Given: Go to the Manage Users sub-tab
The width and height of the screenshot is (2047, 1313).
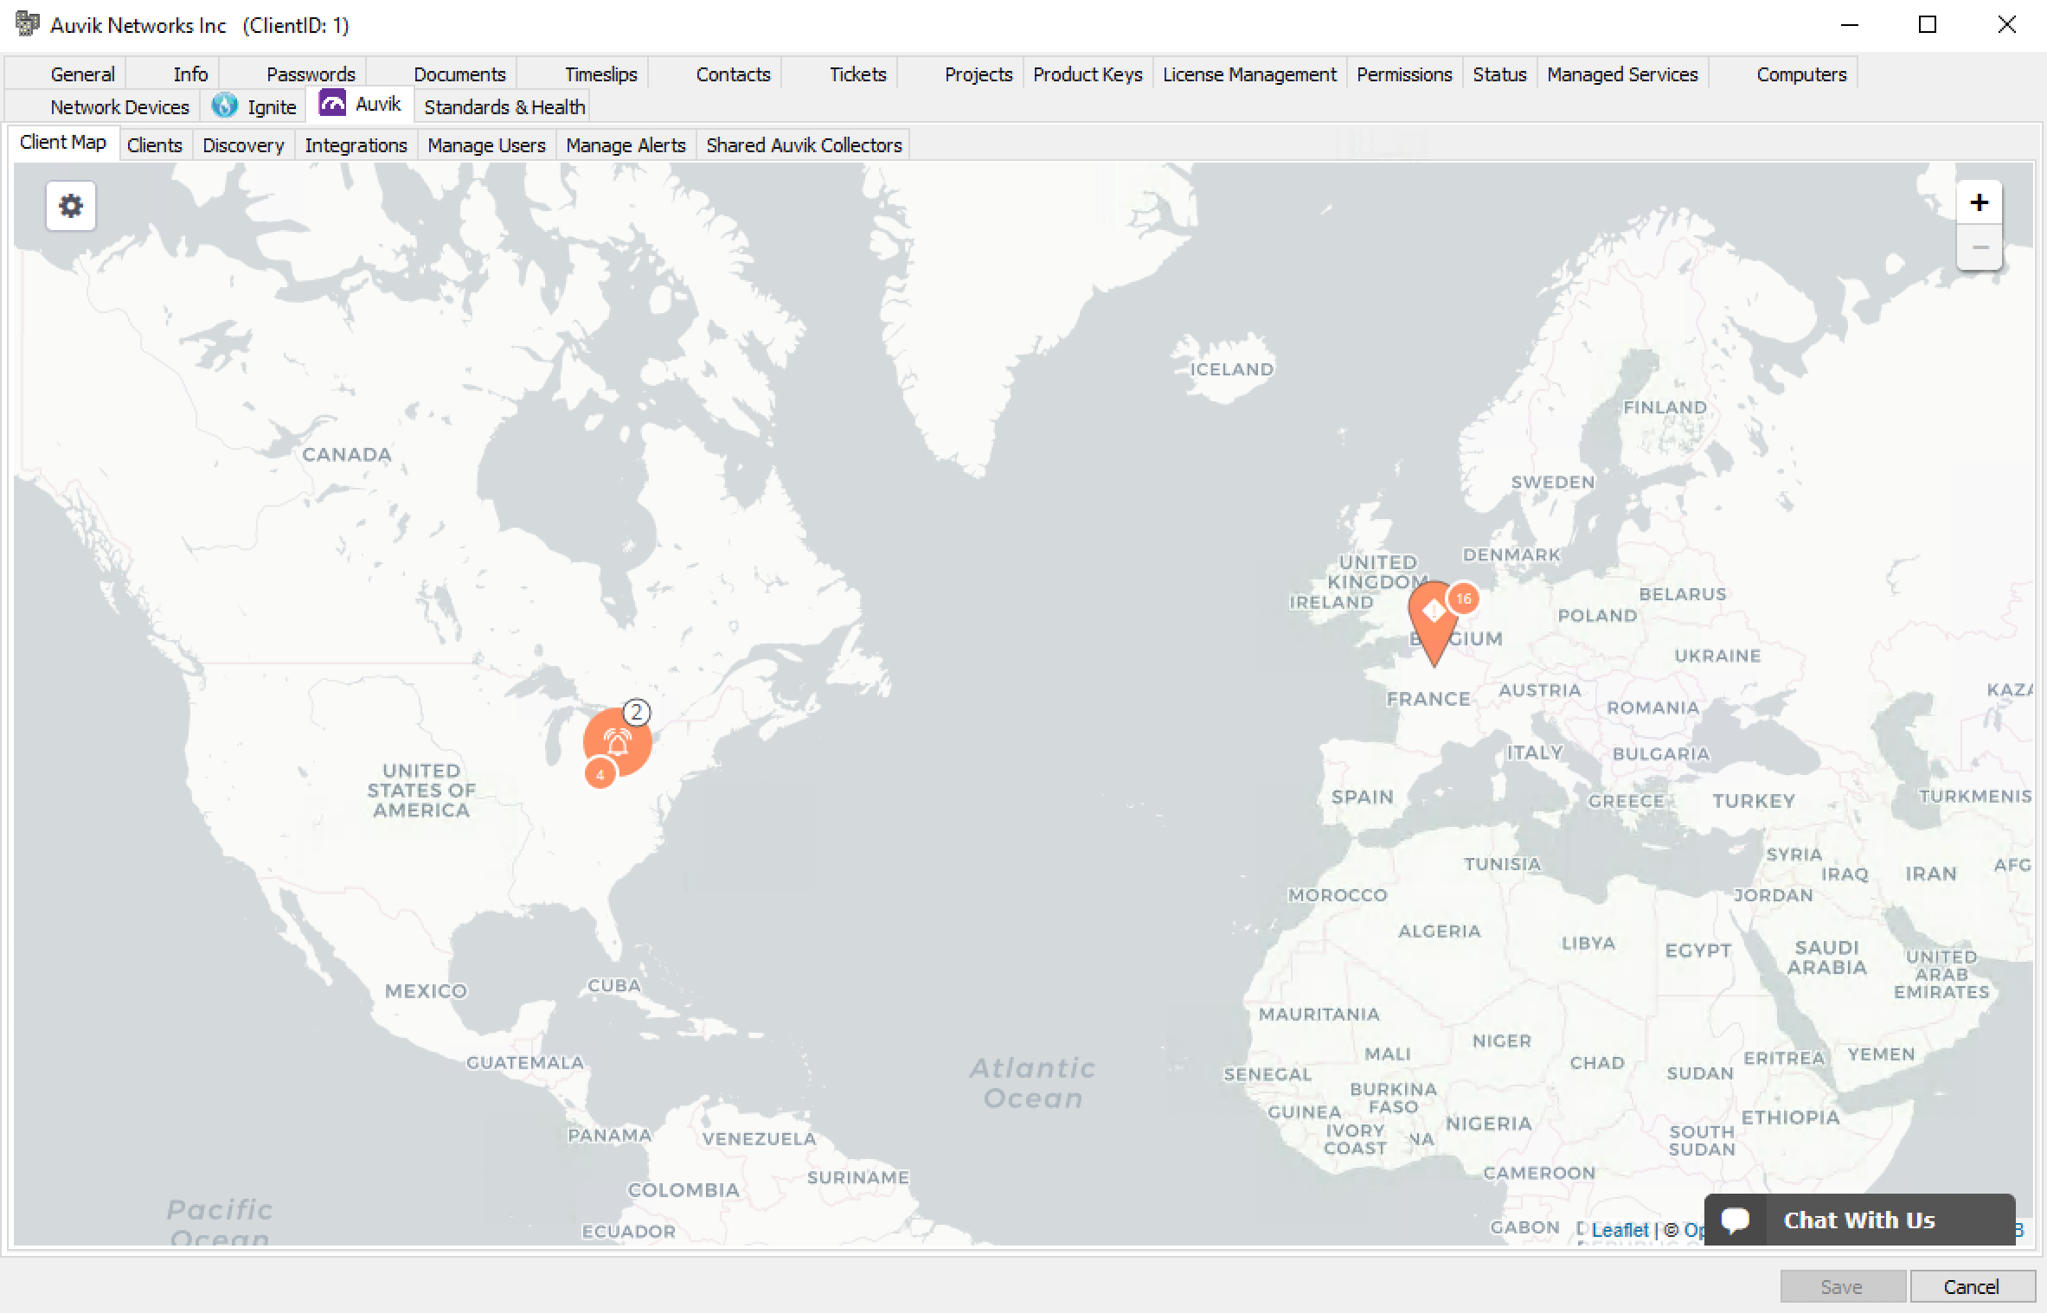Looking at the screenshot, I should click(486, 145).
